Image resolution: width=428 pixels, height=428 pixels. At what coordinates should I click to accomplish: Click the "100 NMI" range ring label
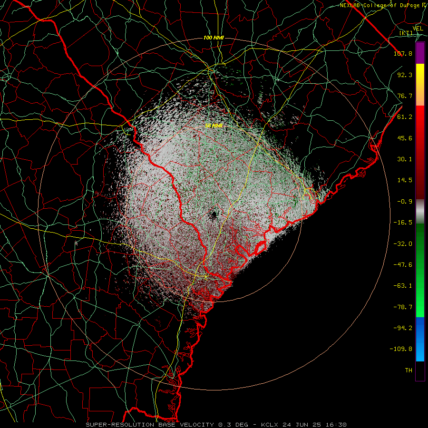pyautogui.click(x=214, y=38)
